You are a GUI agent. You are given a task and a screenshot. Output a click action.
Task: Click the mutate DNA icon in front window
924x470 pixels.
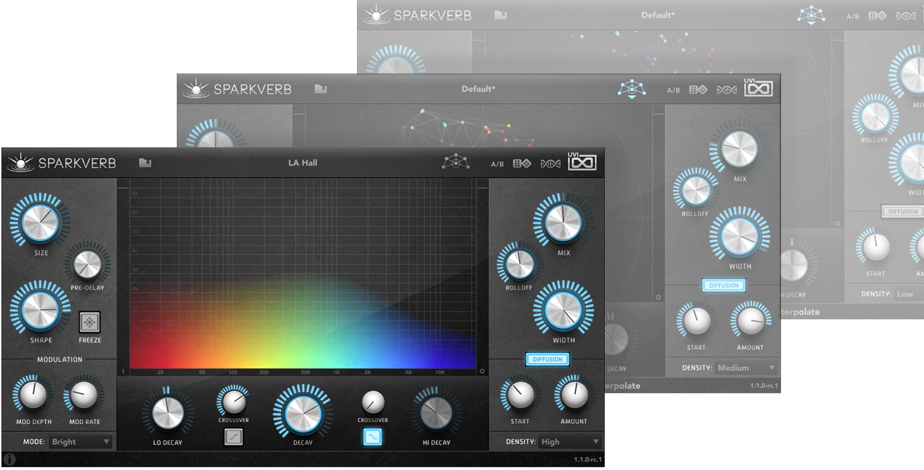pyautogui.click(x=550, y=164)
